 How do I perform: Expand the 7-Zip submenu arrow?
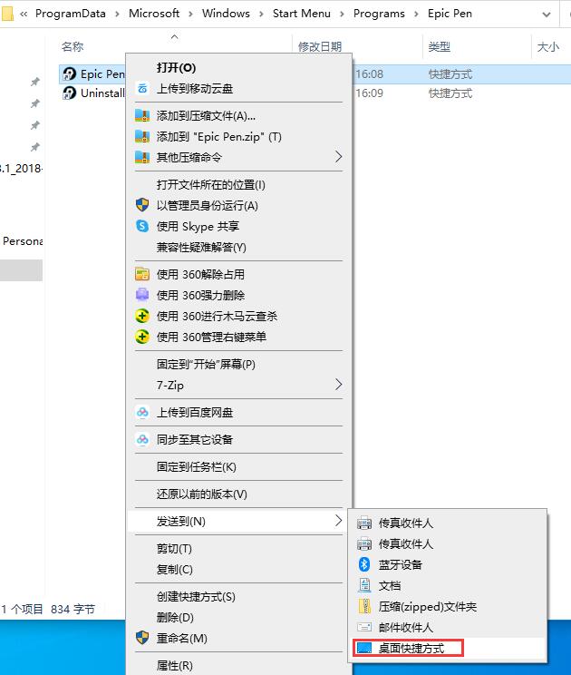(339, 385)
